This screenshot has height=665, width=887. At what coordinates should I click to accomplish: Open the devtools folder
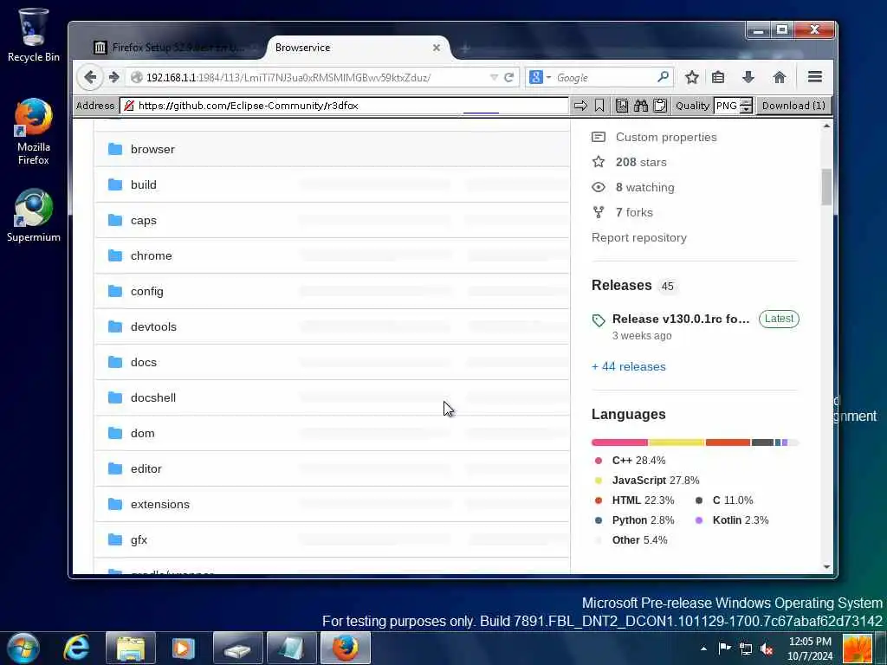pyautogui.click(x=153, y=326)
